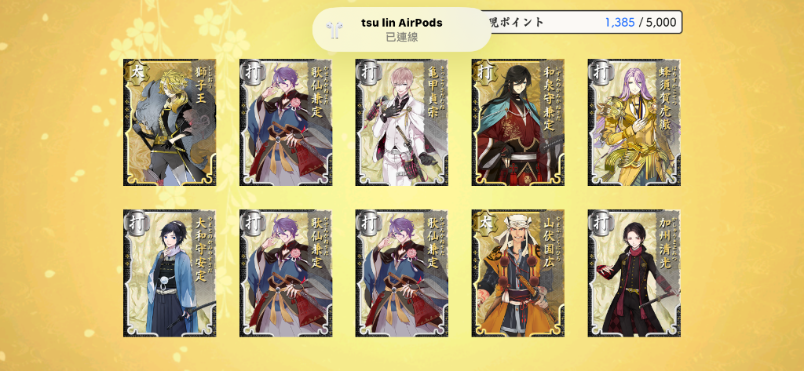Select the 大和守安定 blue-haori character card

click(x=170, y=273)
